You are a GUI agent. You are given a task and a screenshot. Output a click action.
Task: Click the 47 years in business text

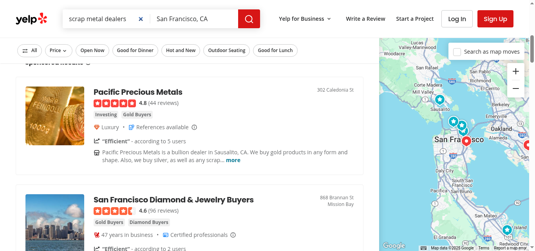(127, 235)
